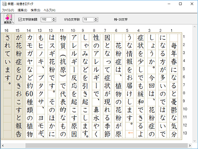Click the 引 character in column 9
Screen dimensions: 198x149
pos(85,86)
